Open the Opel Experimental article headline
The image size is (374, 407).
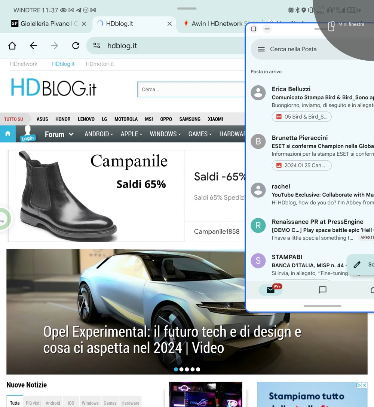tap(172, 340)
